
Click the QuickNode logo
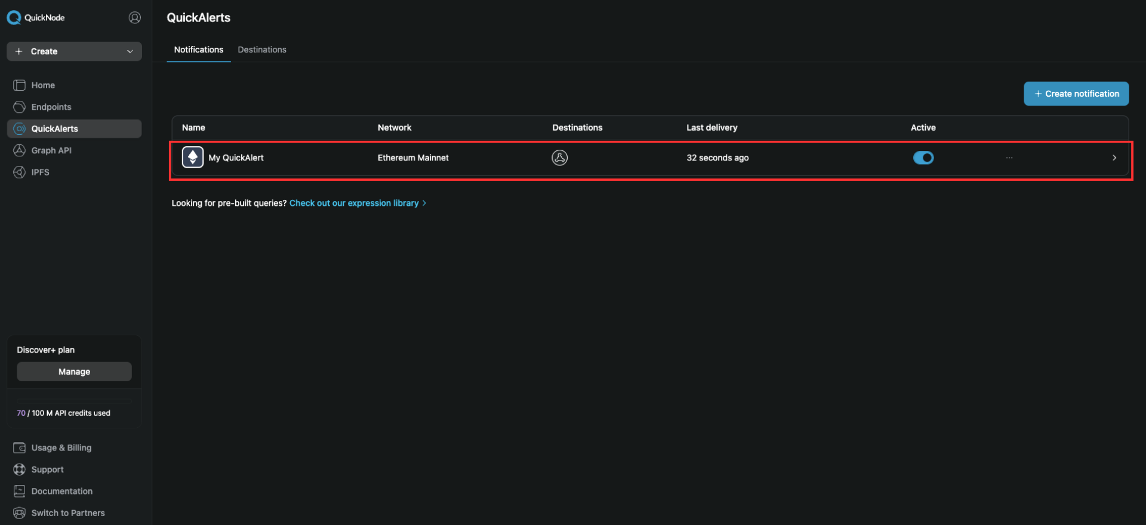(36, 18)
